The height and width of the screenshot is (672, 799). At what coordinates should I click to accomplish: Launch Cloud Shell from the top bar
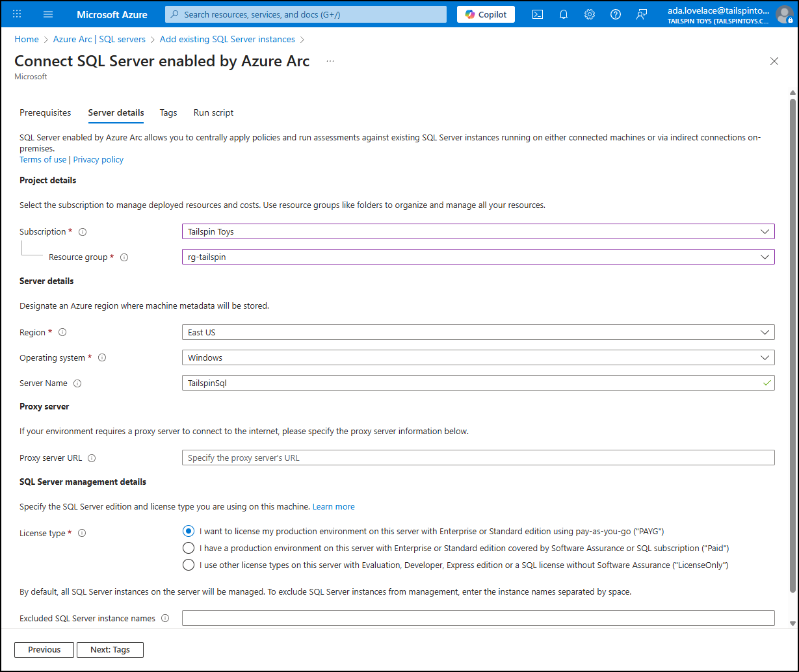[x=538, y=14]
